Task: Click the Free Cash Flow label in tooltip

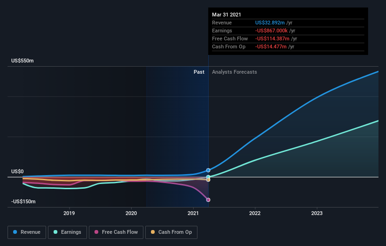Action: click(230, 38)
